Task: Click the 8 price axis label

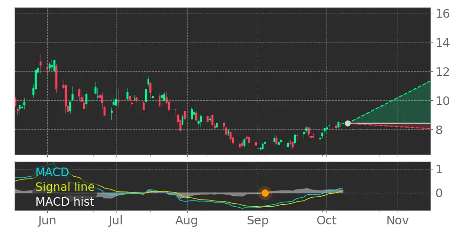Action: coord(439,130)
